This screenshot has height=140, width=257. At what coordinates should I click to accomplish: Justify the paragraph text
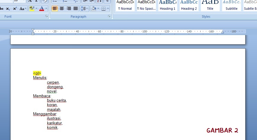(x=76, y=9)
